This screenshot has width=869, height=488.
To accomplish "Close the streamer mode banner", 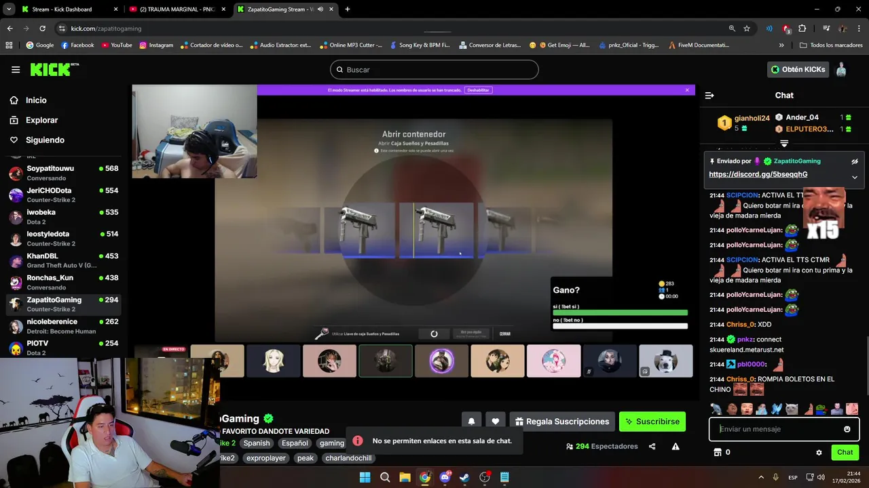I will [x=687, y=90].
